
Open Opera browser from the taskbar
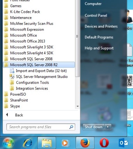[104, 143]
